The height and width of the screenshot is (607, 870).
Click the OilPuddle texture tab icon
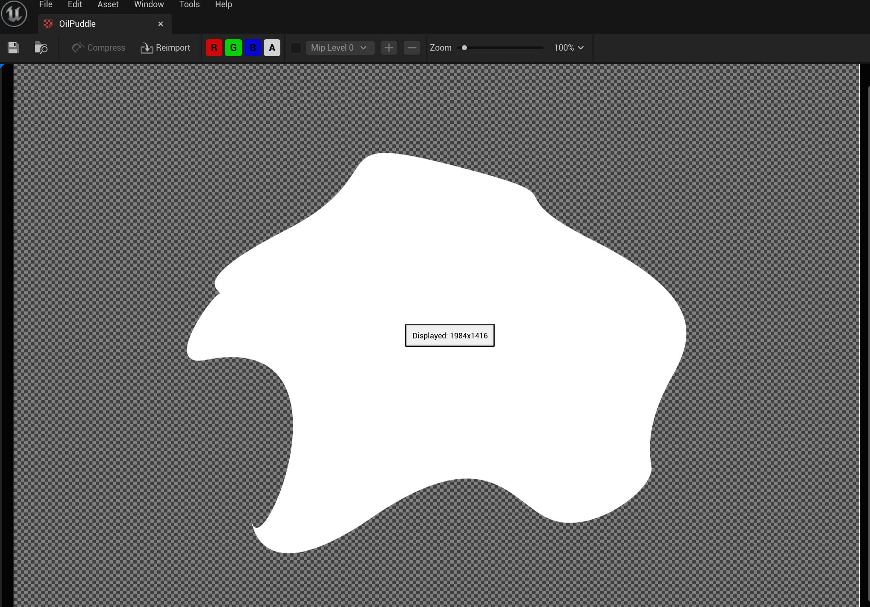point(49,24)
